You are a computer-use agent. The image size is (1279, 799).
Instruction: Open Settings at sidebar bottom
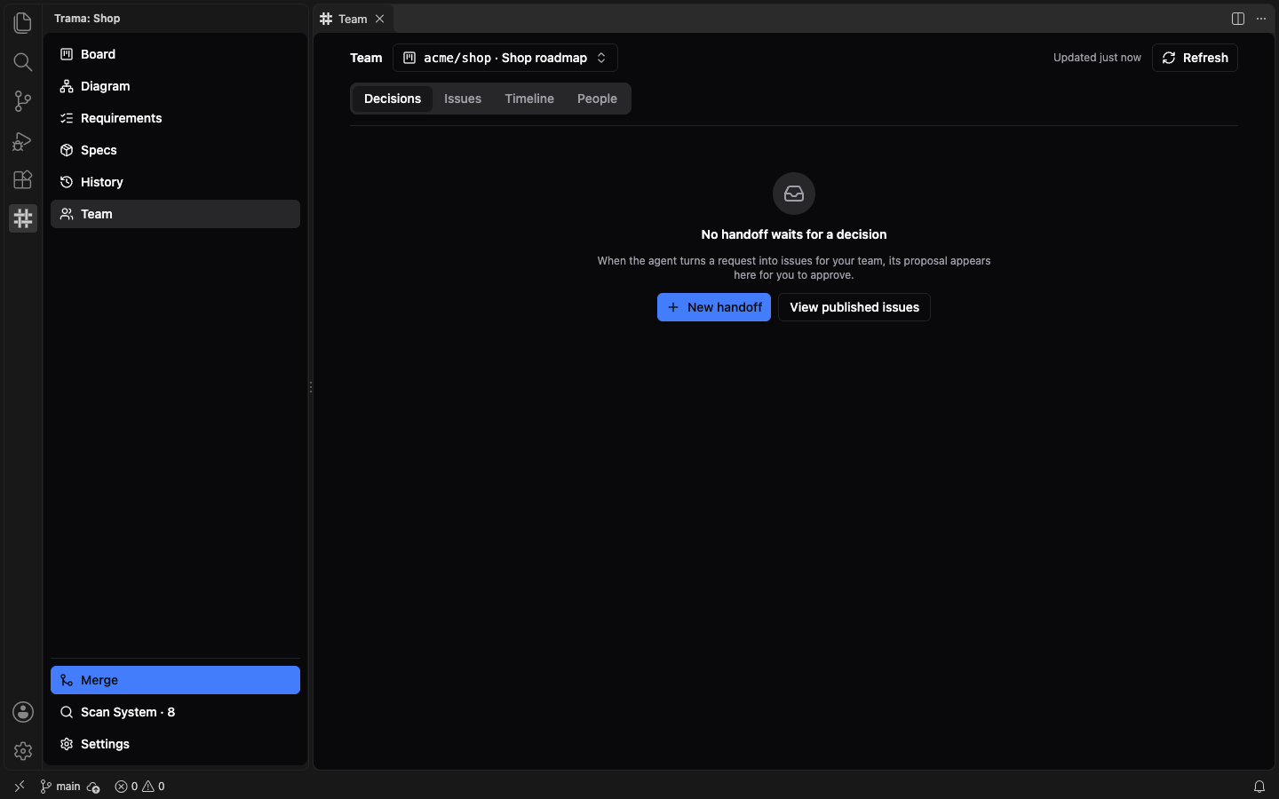pyautogui.click(x=175, y=744)
